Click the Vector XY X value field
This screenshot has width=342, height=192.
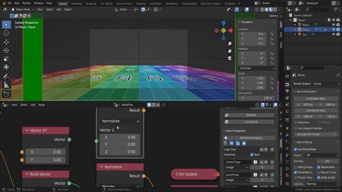pos(45,152)
